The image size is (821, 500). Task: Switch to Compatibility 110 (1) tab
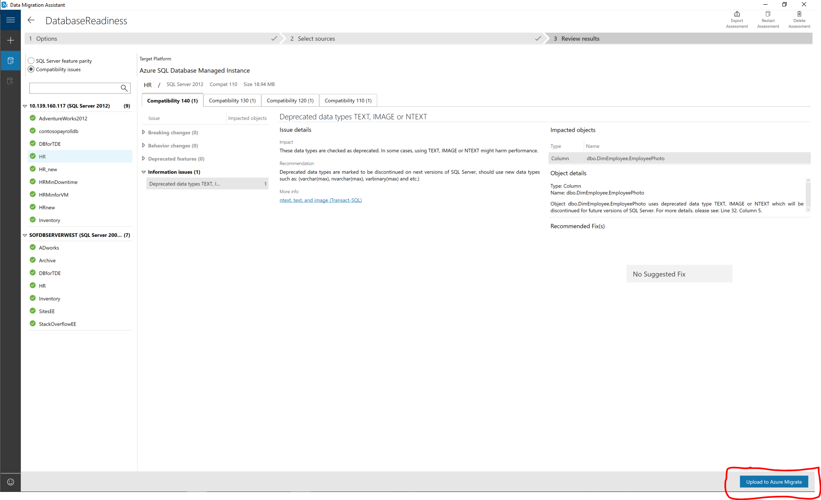(348, 100)
